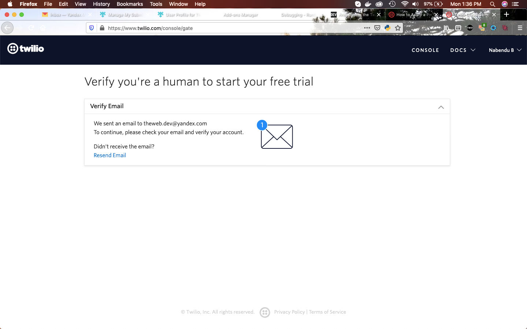Open the Nabendu B account dropdown
Viewport: 527px width, 329px height.
click(505, 50)
